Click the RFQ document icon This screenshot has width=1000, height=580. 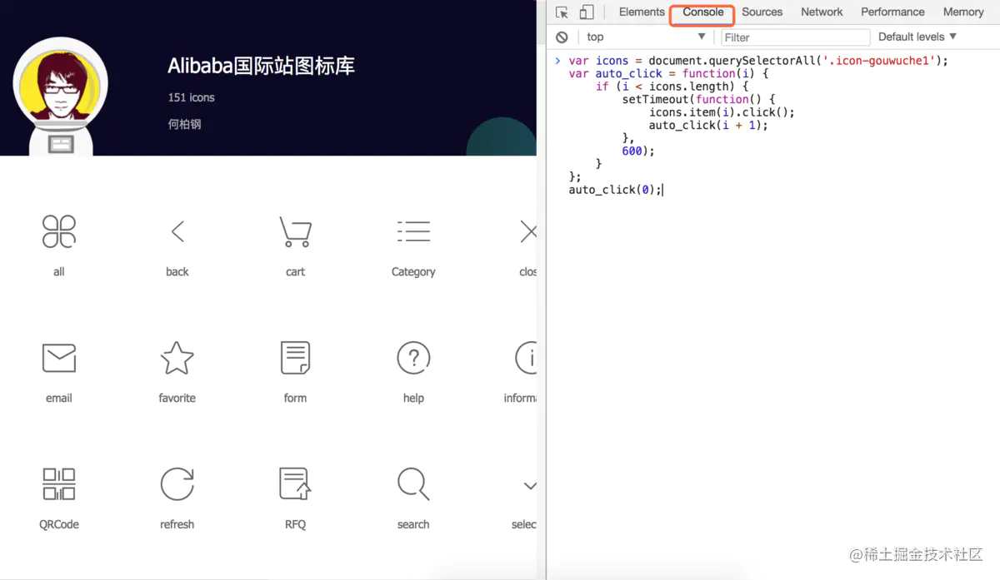(x=295, y=484)
